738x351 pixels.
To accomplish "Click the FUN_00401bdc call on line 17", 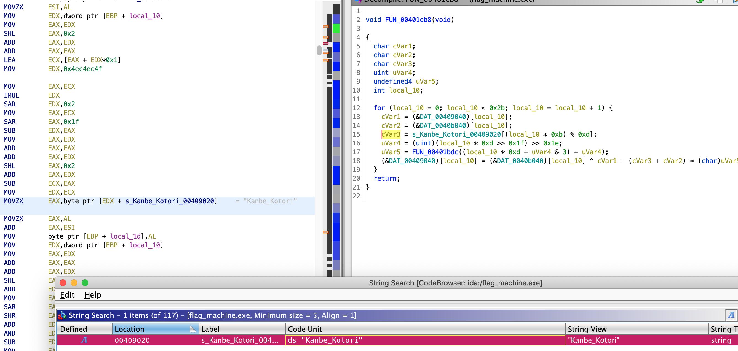I will coord(435,152).
